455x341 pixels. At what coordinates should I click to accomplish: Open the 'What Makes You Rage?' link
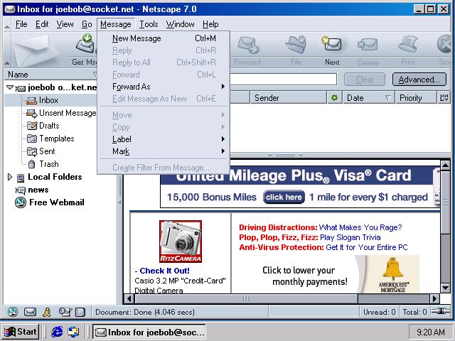tap(360, 227)
